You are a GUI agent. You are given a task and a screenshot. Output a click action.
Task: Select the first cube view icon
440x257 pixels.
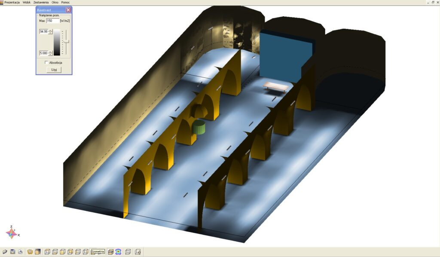48,252
